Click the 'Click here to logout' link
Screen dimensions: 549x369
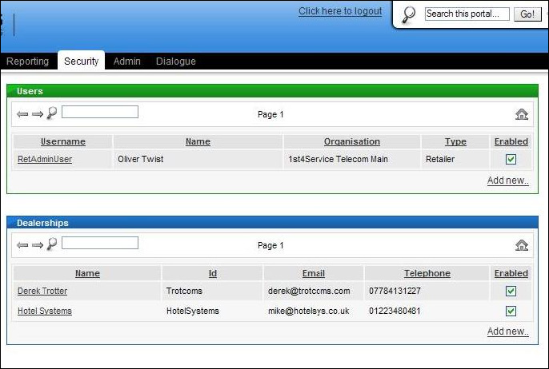point(340,11)
